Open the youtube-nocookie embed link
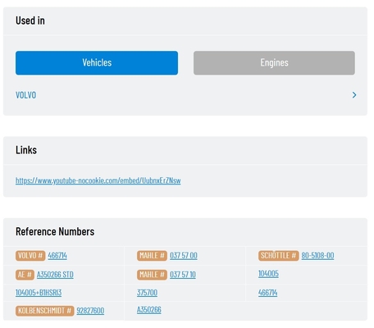This screenshot has width=374, height=328. pyautogui.click(x=98, y=180)
